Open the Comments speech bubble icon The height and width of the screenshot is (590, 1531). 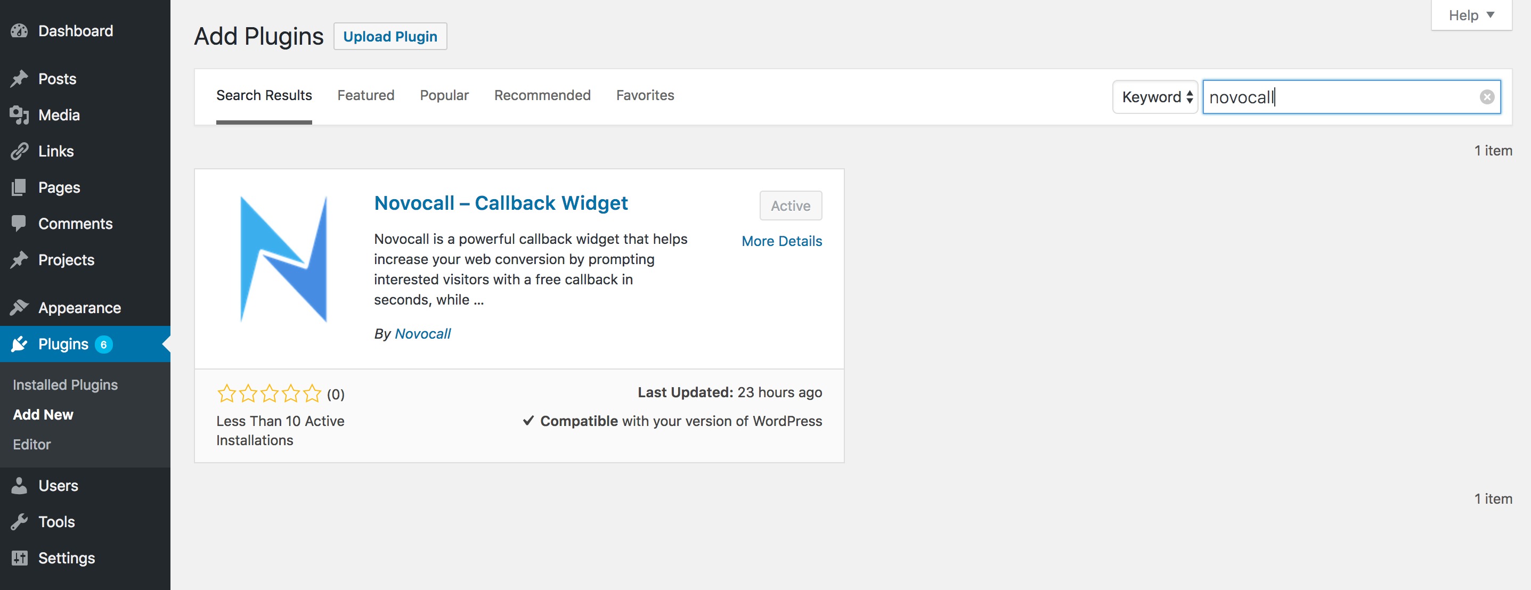[19, 224]
